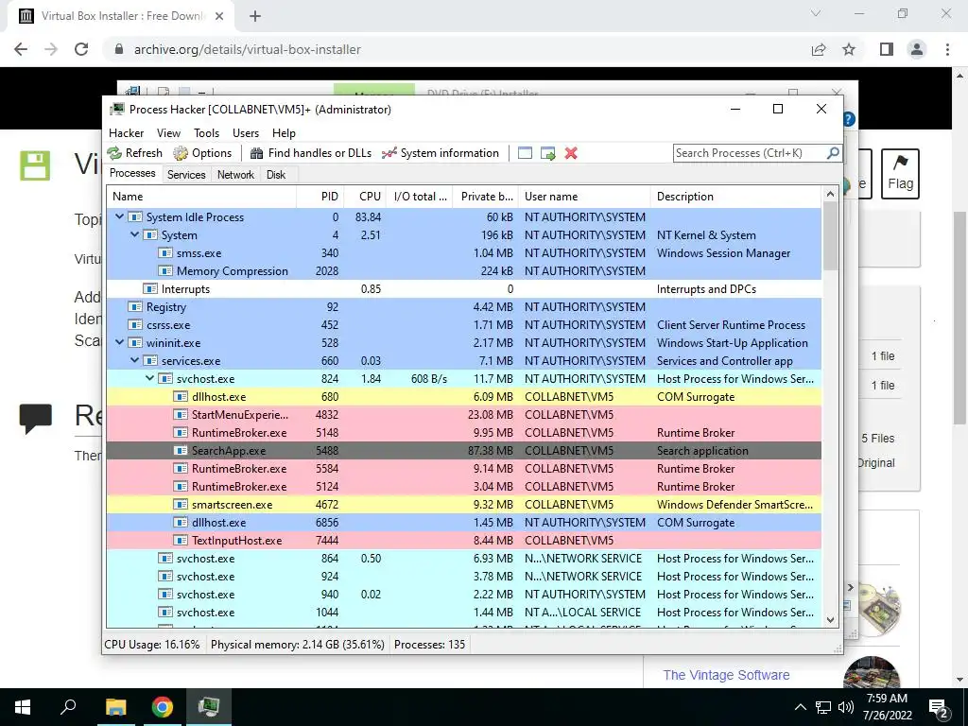
Task: Open the Users menu
Action: pyautogui.click(x=246, y=133)
